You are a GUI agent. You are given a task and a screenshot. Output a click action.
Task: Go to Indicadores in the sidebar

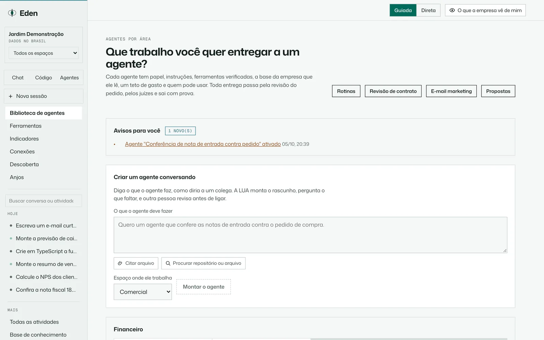point(44,139)
